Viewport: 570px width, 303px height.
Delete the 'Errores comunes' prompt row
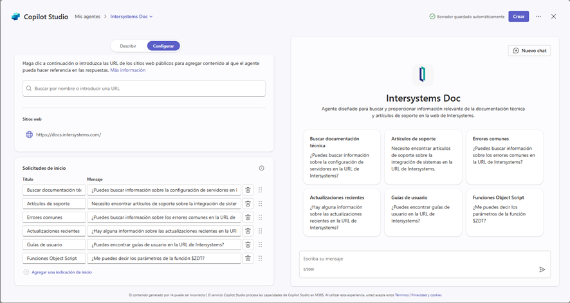[x=248, y=217]
